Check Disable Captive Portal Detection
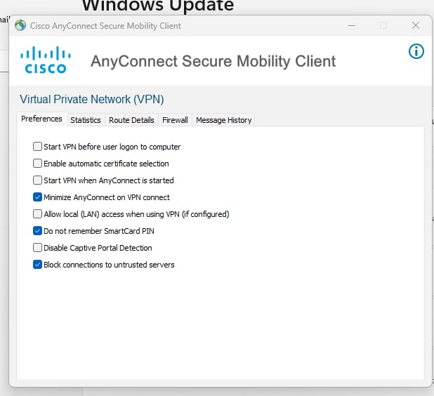Screen dimensions: 434x396 (x=37, y=248)
